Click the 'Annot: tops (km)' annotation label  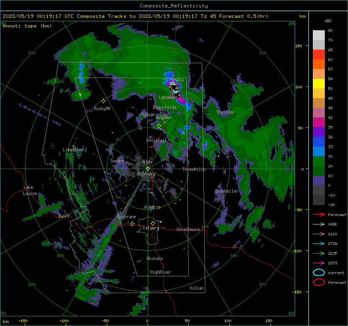27,26
